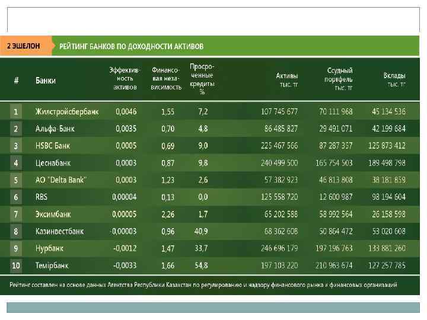Select the bank name 'Казинвестбанк'
427x320 pixels.
click(x=59, y=231)
